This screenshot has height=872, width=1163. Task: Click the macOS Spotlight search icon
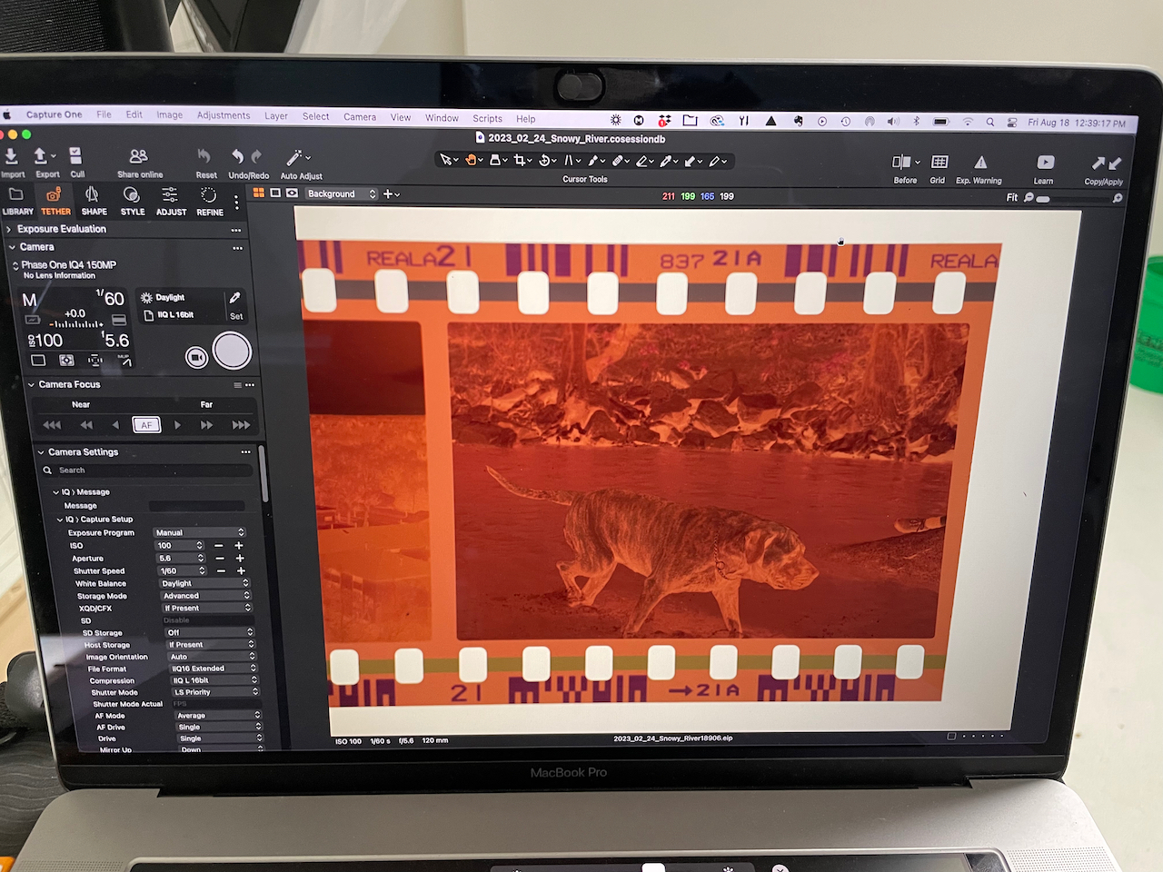tap(989, 122)
